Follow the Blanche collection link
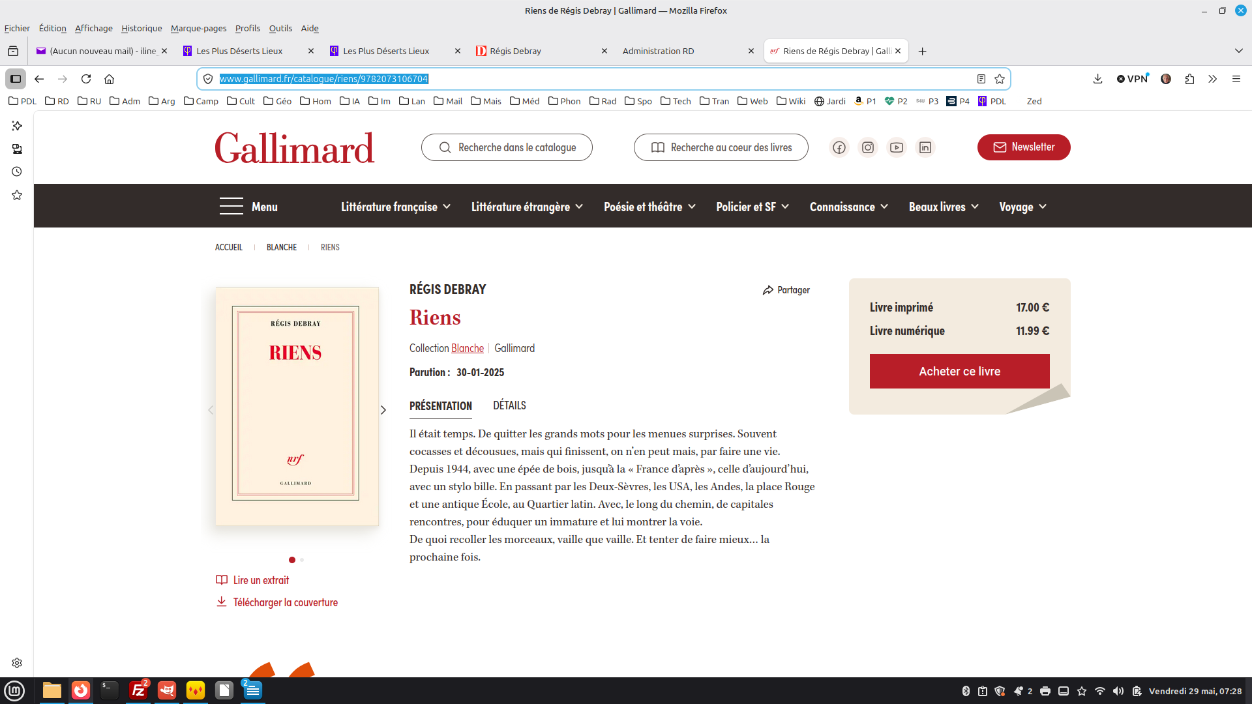 tap(468, 348)
